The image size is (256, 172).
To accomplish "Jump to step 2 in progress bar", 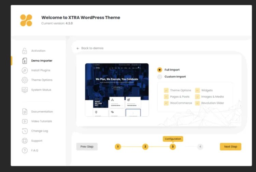I will click(145, 146).
